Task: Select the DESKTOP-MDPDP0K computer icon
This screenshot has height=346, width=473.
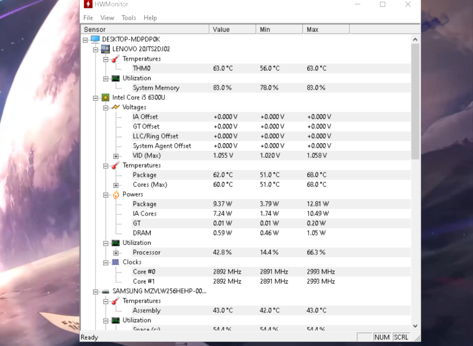Action: tap(95, 39)
